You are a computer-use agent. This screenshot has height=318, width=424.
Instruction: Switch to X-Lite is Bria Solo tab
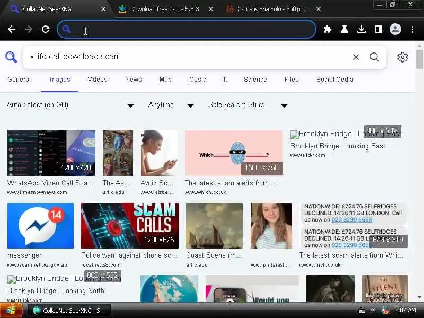point(273,9)
